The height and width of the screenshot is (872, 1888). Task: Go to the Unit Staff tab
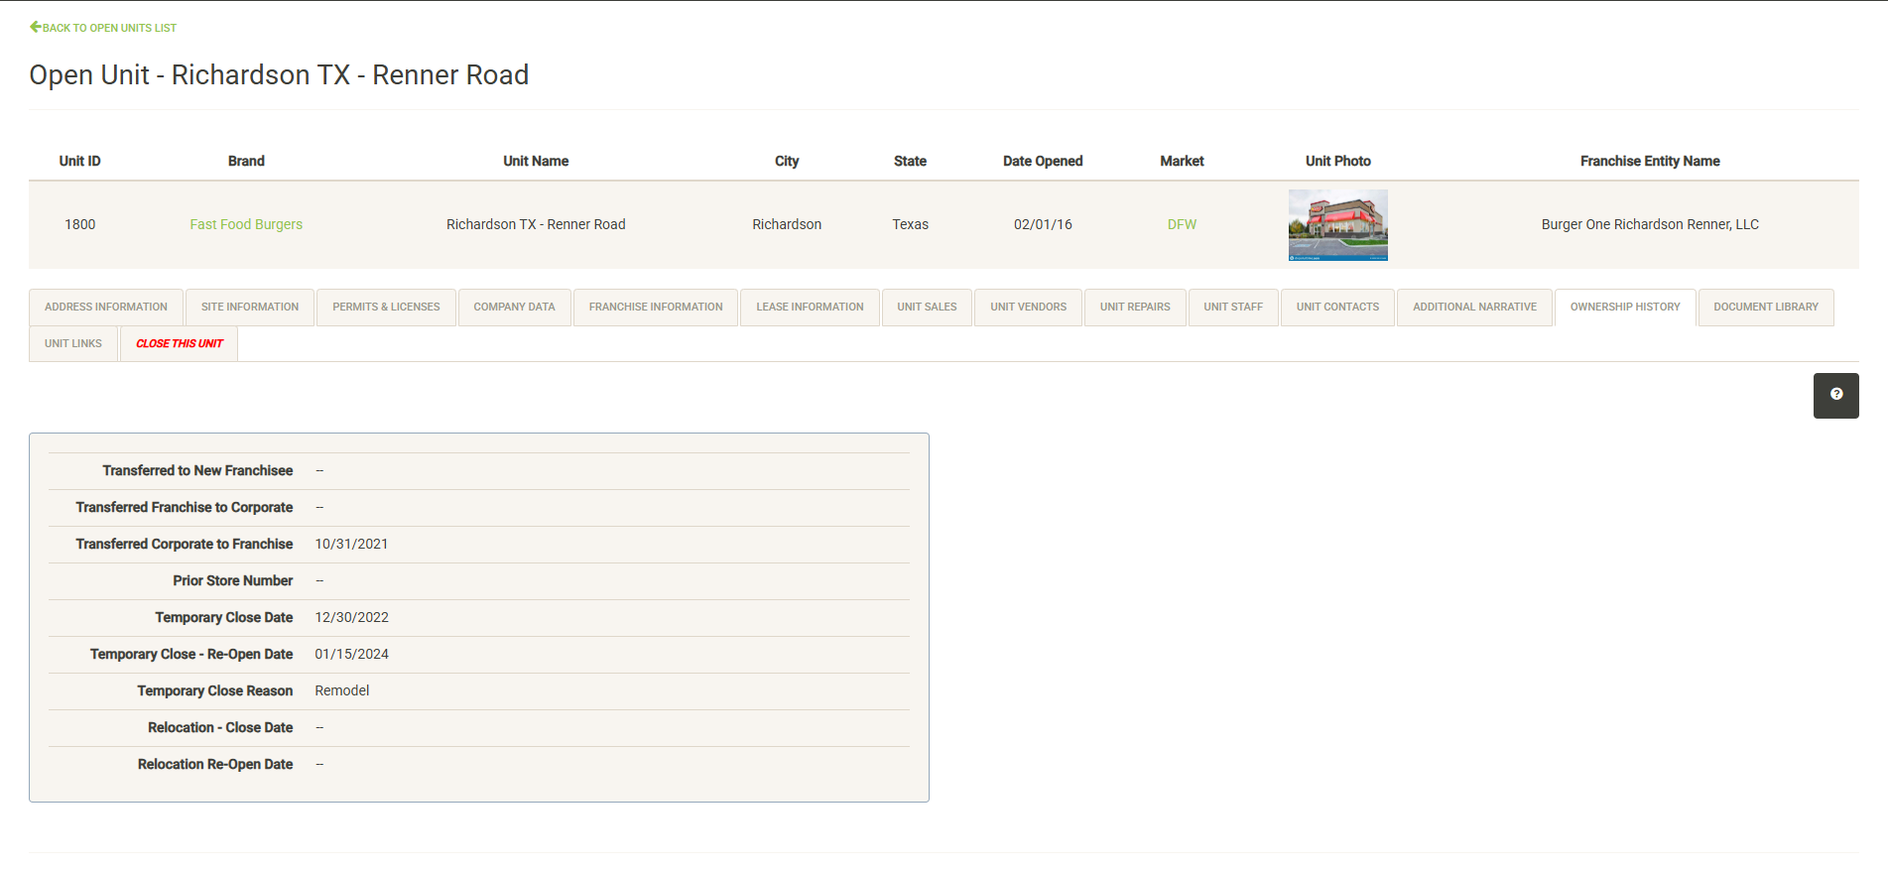point(1233,308)
